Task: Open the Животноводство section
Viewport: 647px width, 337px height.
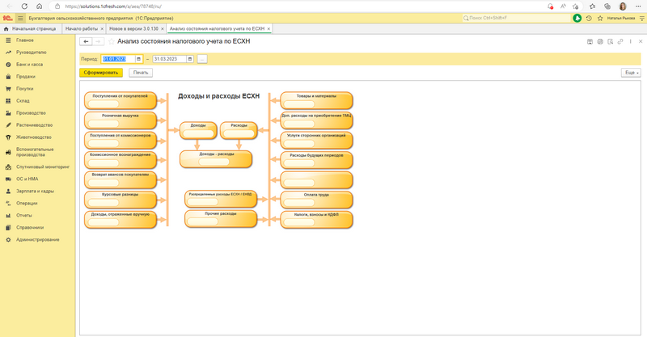Action: pyautogui.click(x=33, y=137)
